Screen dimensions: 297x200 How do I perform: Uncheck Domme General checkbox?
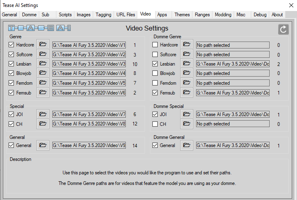coord(155,145)
